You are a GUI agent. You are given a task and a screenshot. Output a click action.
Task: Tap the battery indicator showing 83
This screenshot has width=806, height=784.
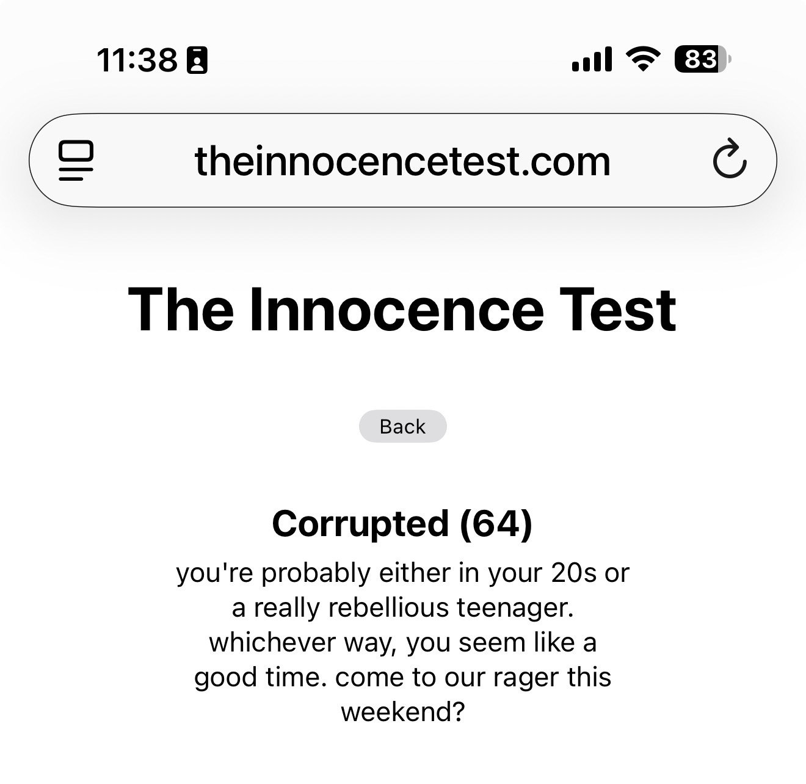pyautogui.click(x=702, y=60)
